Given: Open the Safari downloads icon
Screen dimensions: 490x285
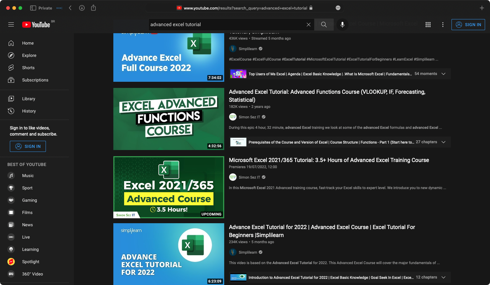Looking at the screenshot, I should [82, 8].
